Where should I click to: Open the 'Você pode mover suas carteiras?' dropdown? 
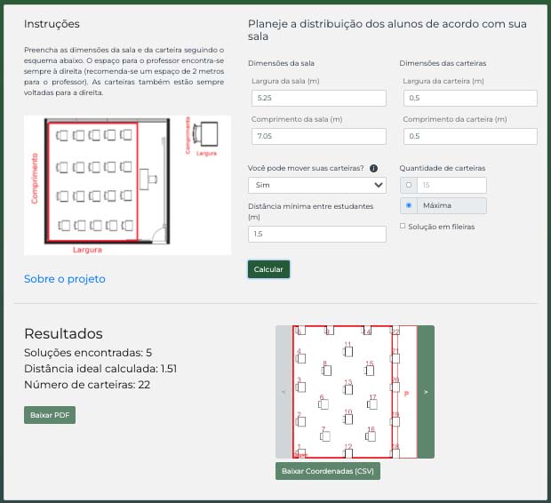tap(316, 185)
